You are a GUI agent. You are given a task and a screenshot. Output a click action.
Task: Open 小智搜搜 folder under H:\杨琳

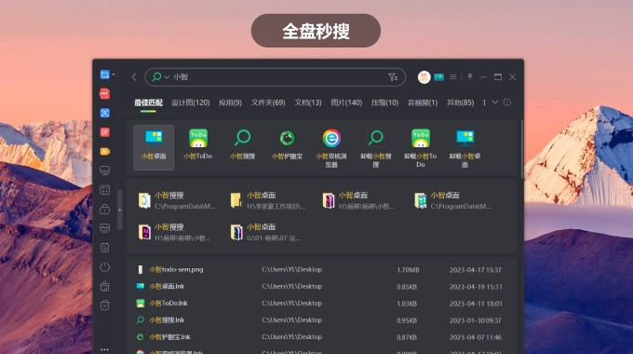[x=174, y=232]
